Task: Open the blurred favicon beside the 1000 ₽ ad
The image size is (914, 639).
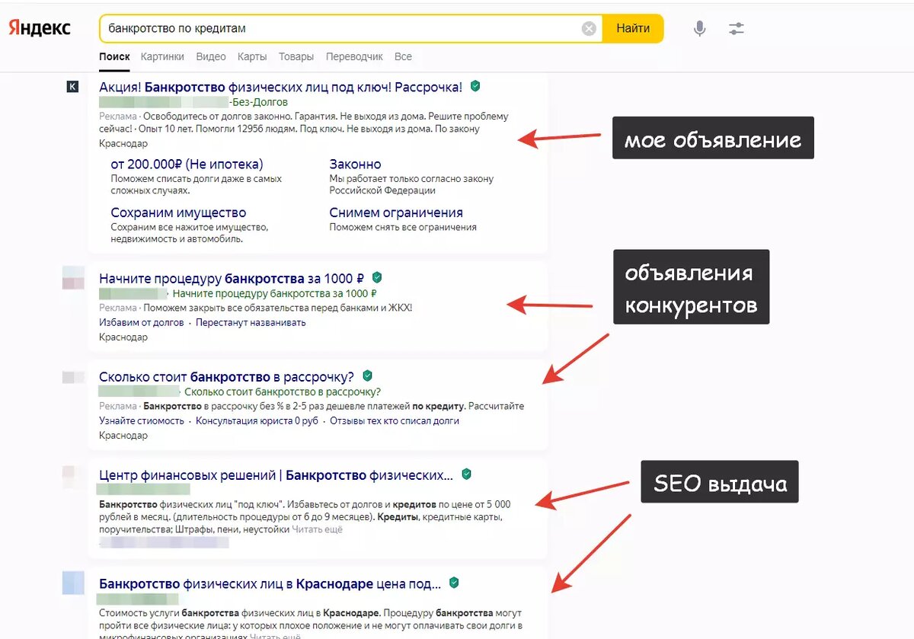Action: 73,278
